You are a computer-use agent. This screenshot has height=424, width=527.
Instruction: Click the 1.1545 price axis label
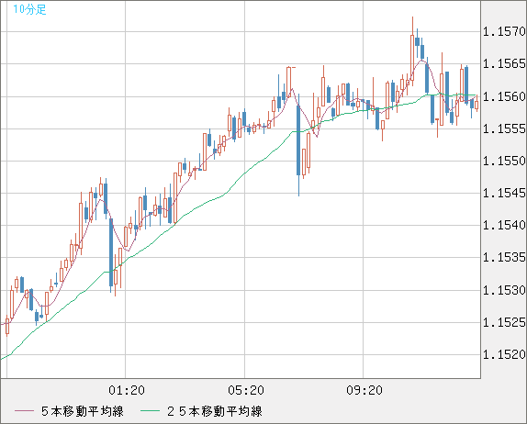[504, 193]
